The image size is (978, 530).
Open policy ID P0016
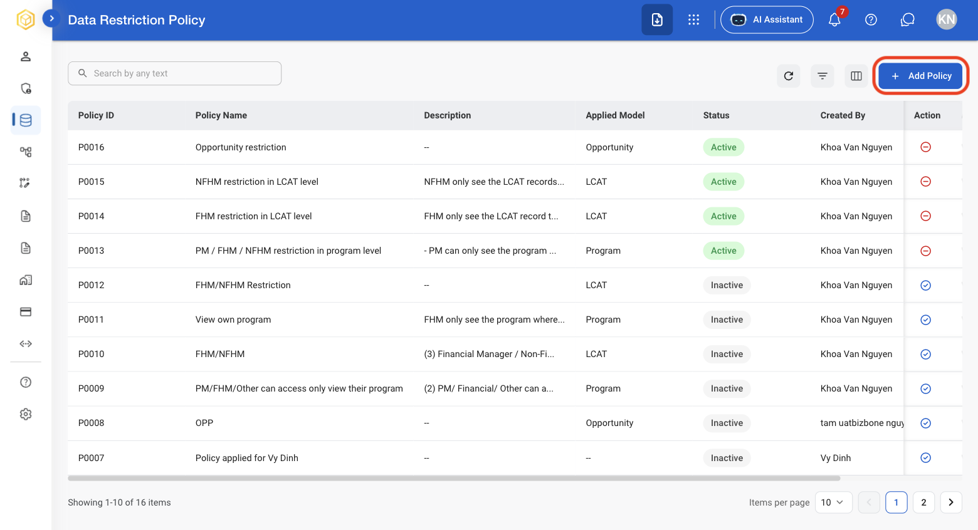click(91, 147)
